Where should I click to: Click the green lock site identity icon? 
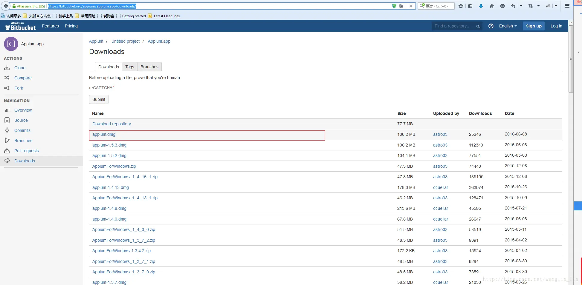click(x=14, y=6)
